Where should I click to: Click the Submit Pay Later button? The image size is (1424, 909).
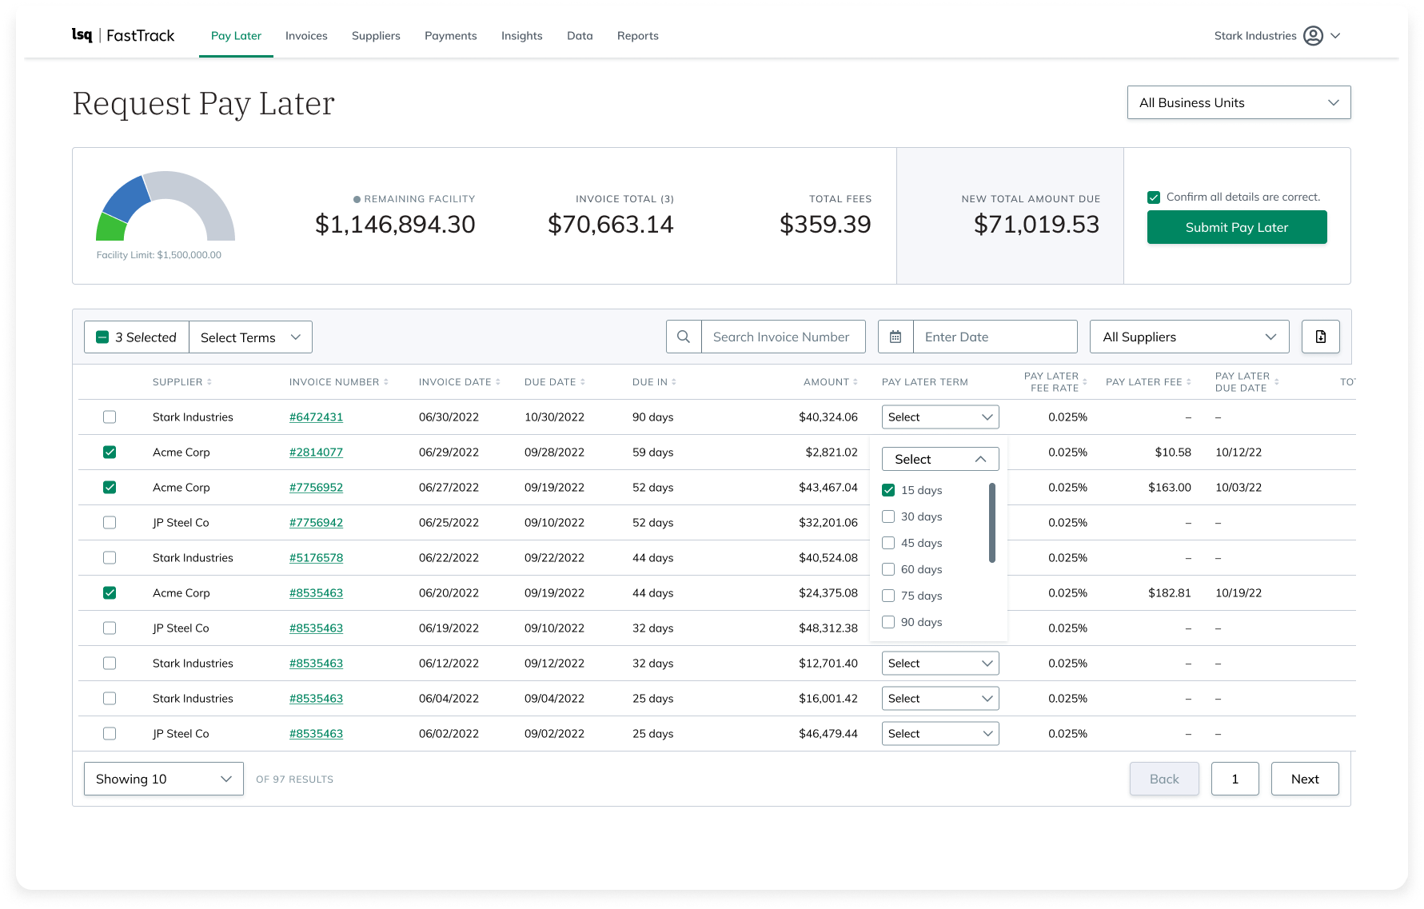pos(1237,227)
